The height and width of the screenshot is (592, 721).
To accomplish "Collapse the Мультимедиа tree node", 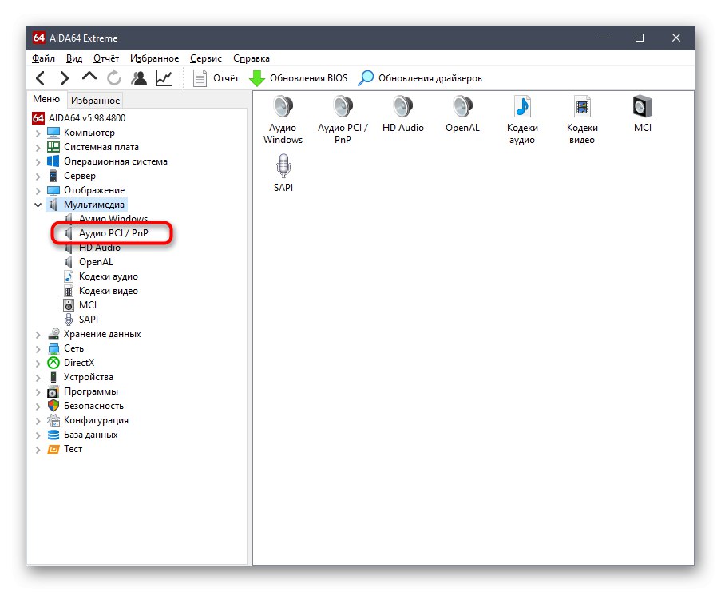I will tap(38, 205).
